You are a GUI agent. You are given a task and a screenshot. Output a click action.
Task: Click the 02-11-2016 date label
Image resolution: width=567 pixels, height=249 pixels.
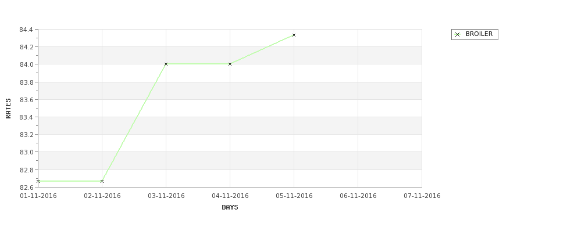tap(102, 196)
